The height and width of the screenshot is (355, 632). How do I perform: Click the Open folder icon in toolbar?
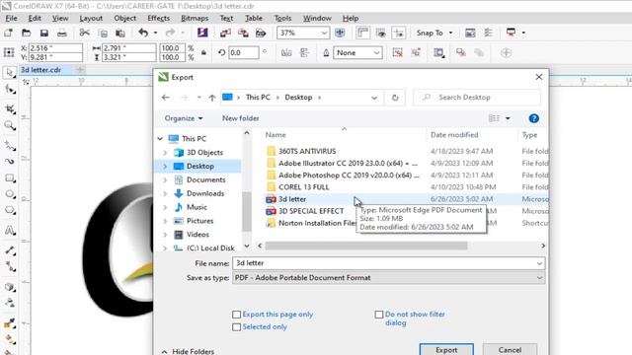coord(27,33)
